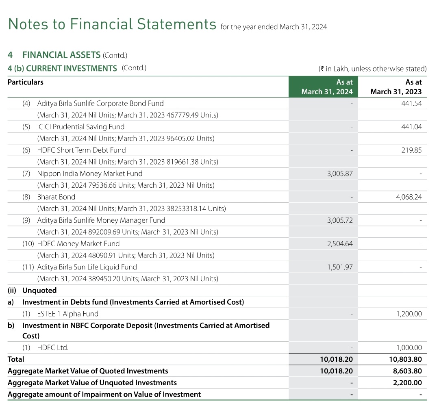Click the Quoted Investments row value 10,018.20
The image size is (439, 408).
336,371
